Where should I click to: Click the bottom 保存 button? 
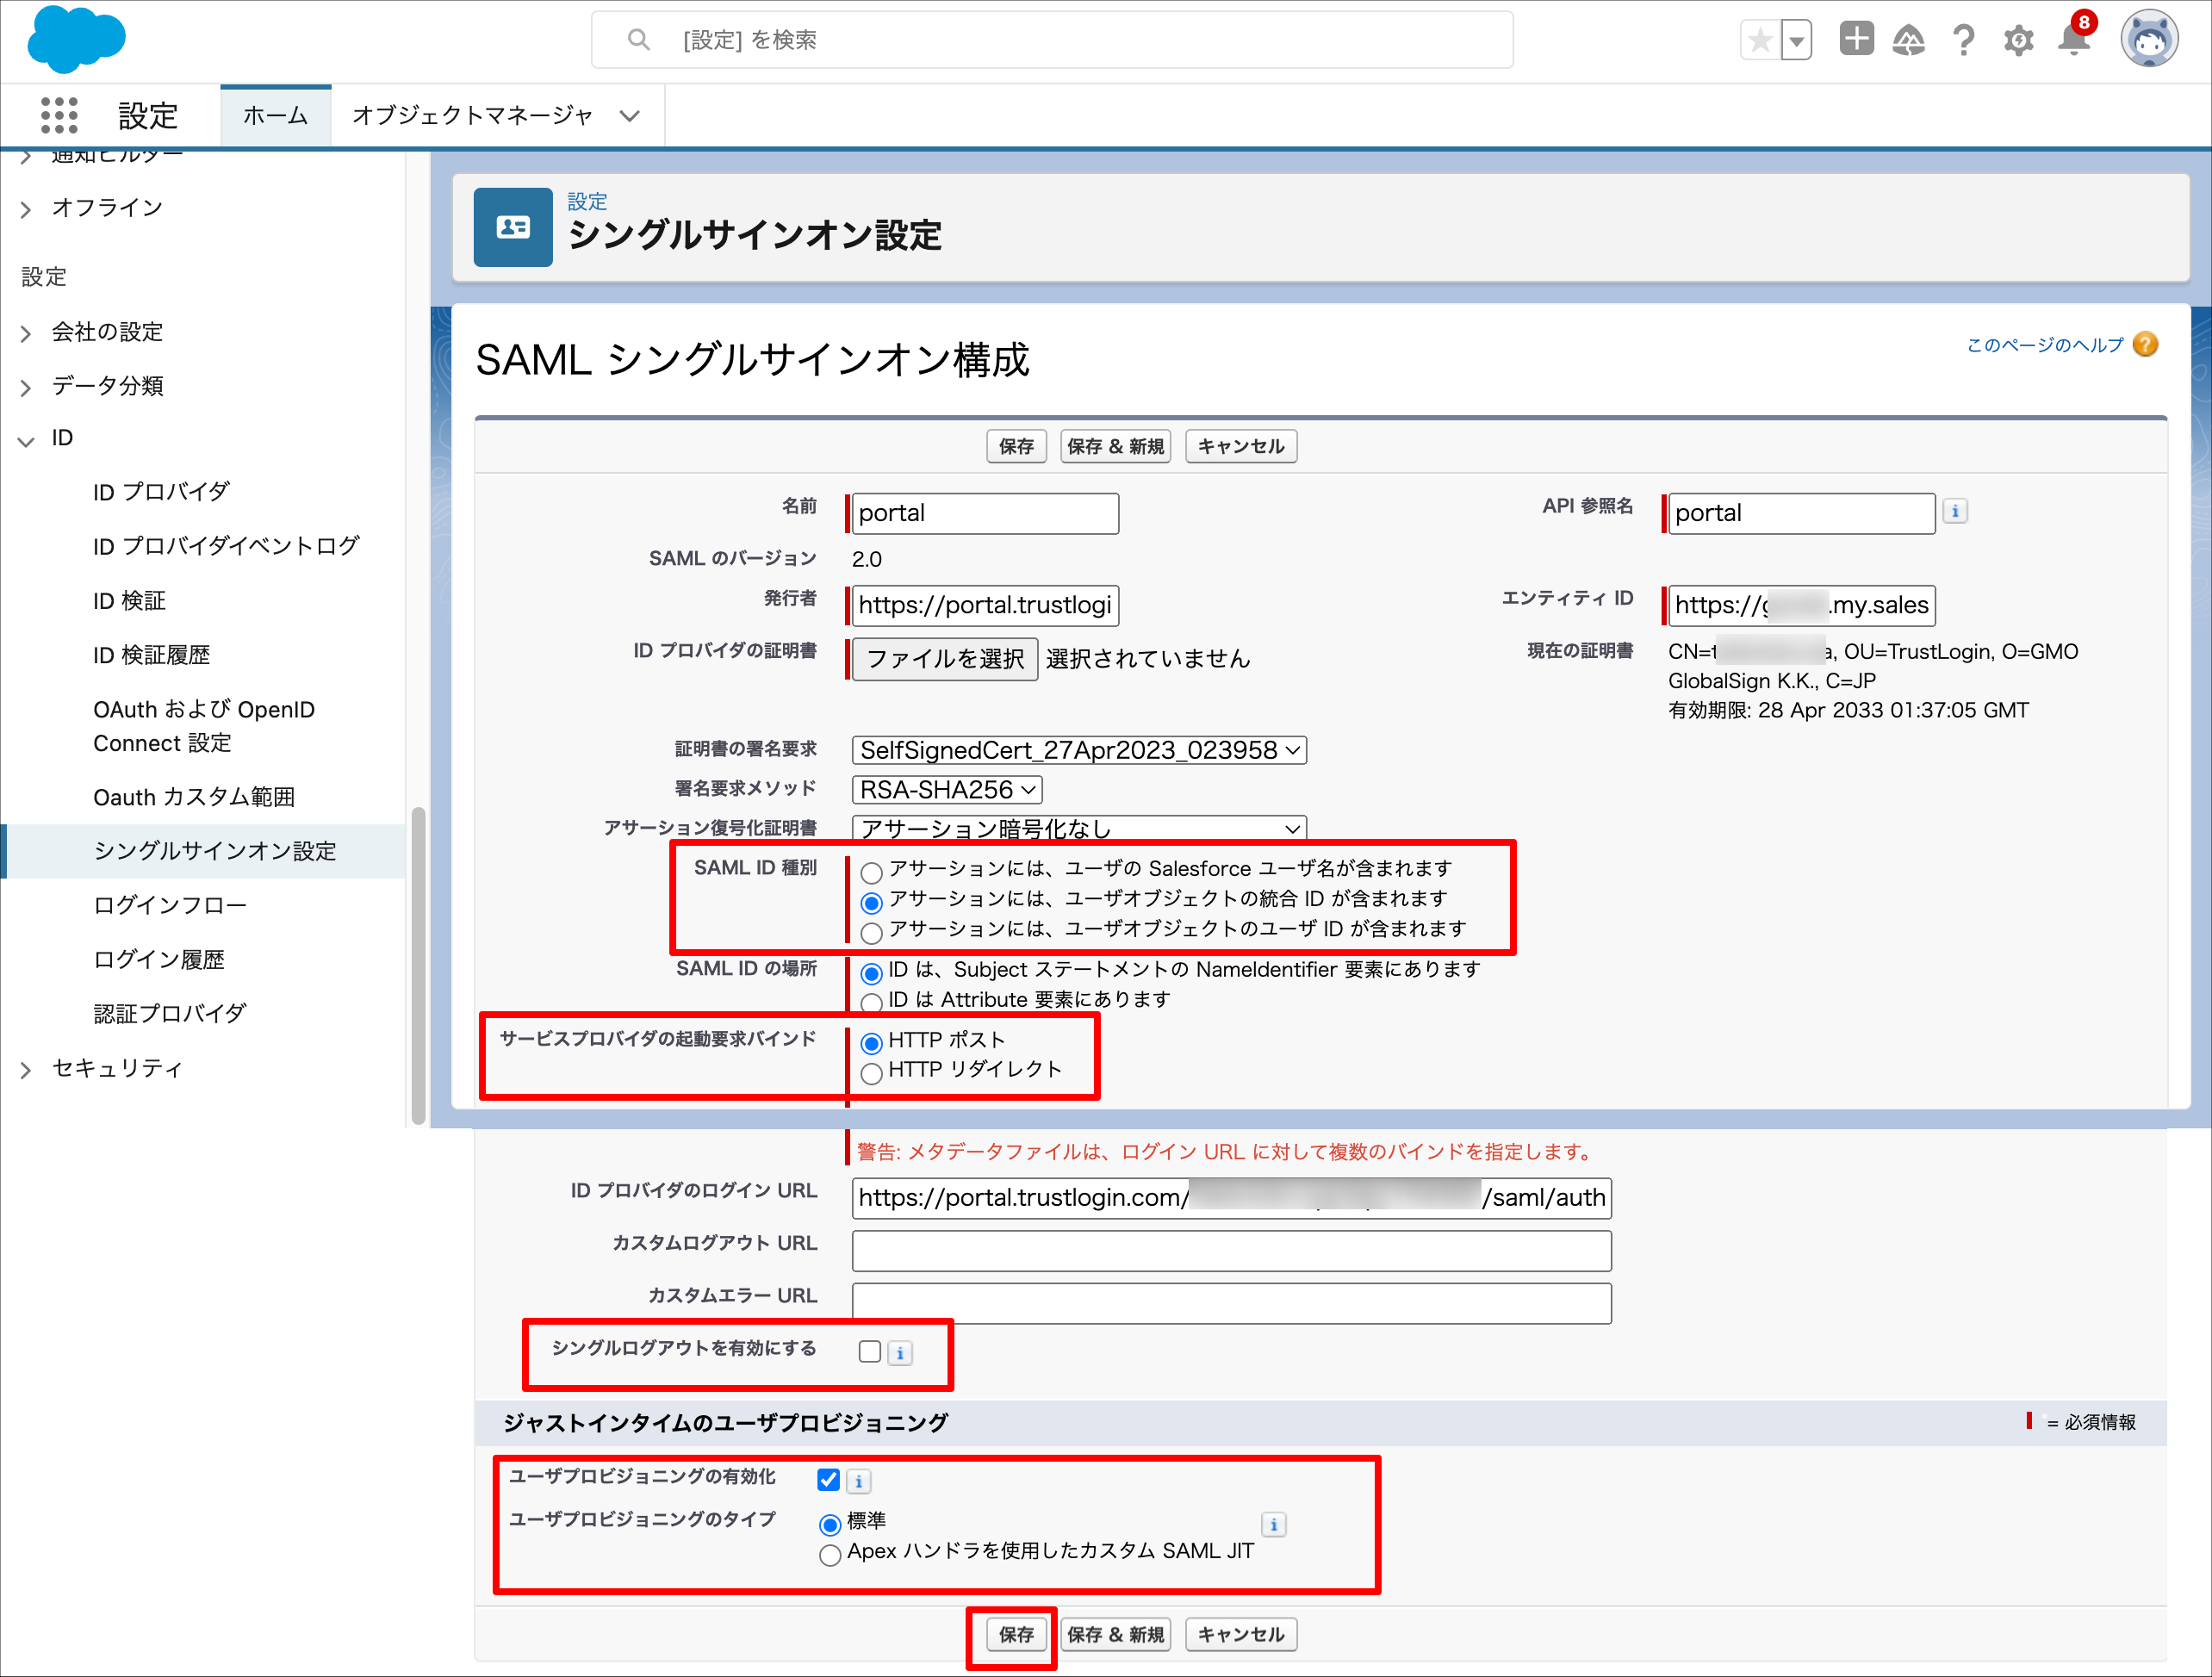coord(1016,1634)
